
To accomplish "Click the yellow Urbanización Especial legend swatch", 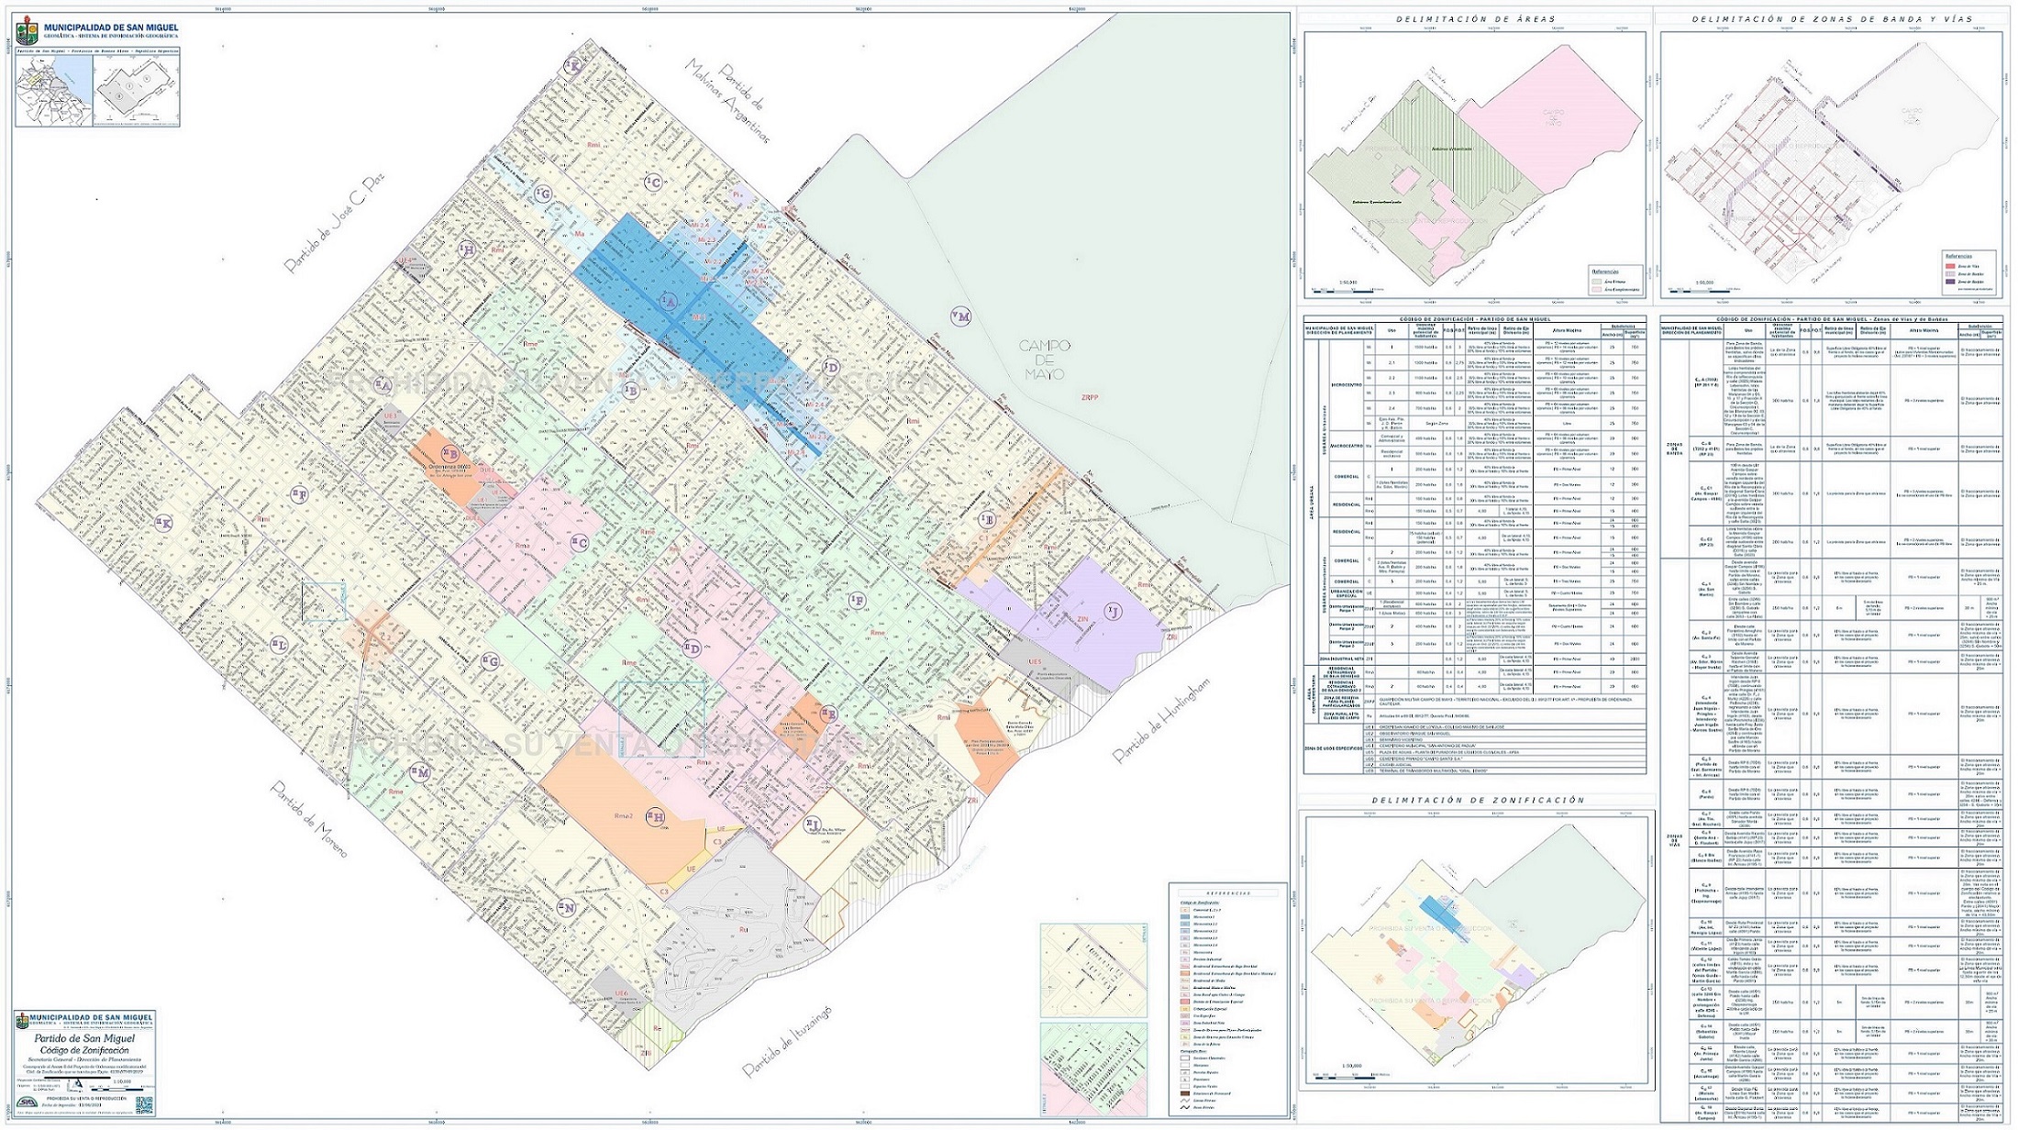I will (1187, 1010).
